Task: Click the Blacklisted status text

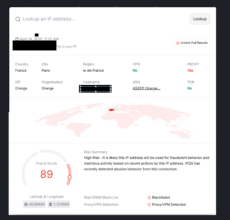Action: (161, 197)
